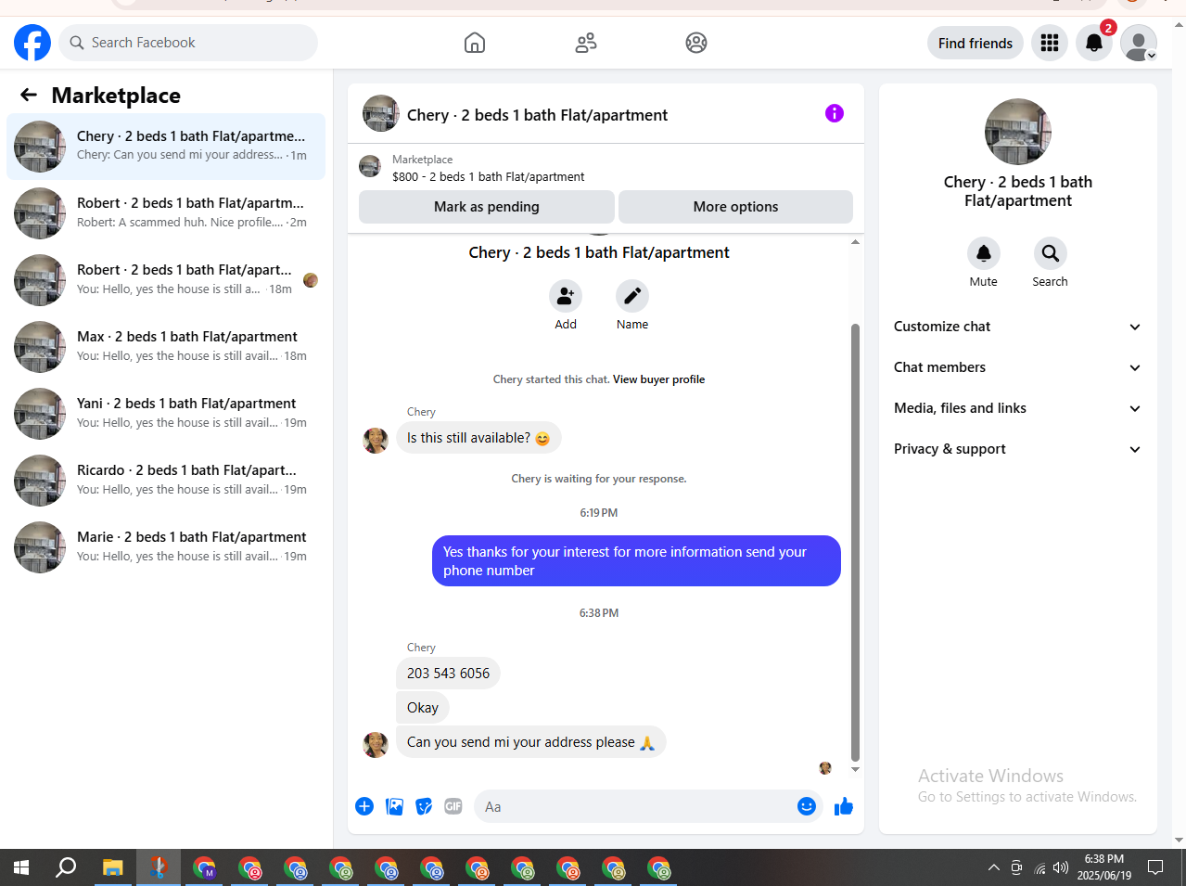This screenshot has height=886, width=1186.
Task: Click the Add people icon
Action: point(566,296)
